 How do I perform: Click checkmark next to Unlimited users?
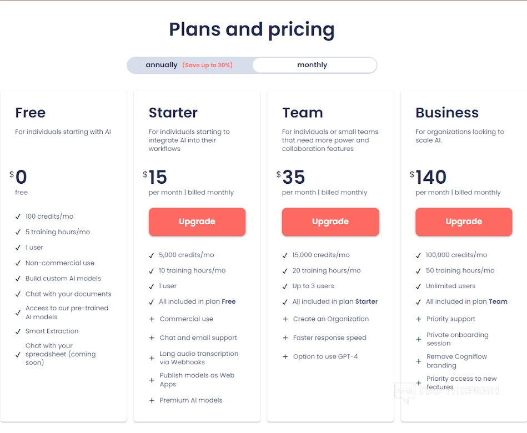pos(419,286)
